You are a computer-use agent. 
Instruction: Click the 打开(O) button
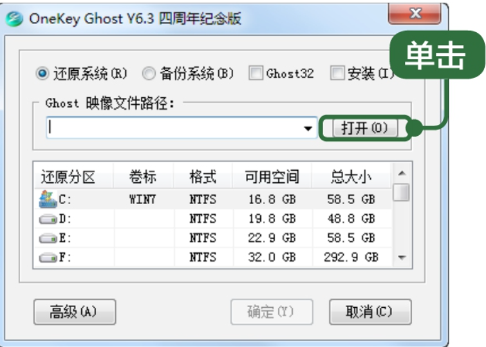pyautogui.click(x=365, y=127)
